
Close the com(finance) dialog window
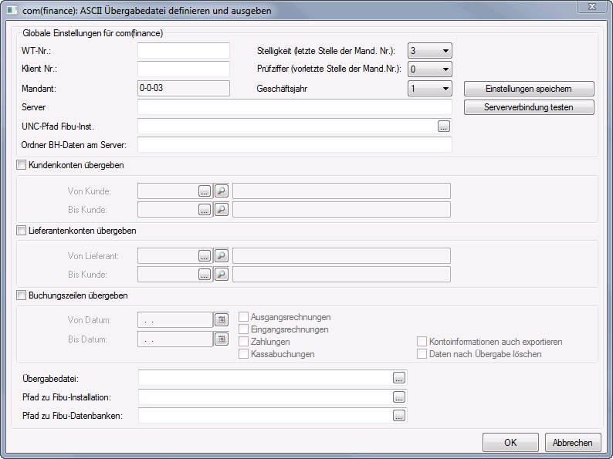pyautogui.click(x=592, y=7)
